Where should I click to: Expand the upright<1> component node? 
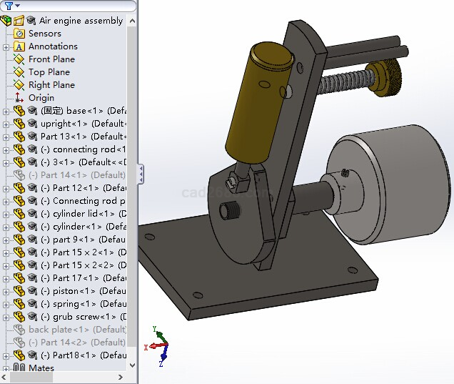(6, 124)
